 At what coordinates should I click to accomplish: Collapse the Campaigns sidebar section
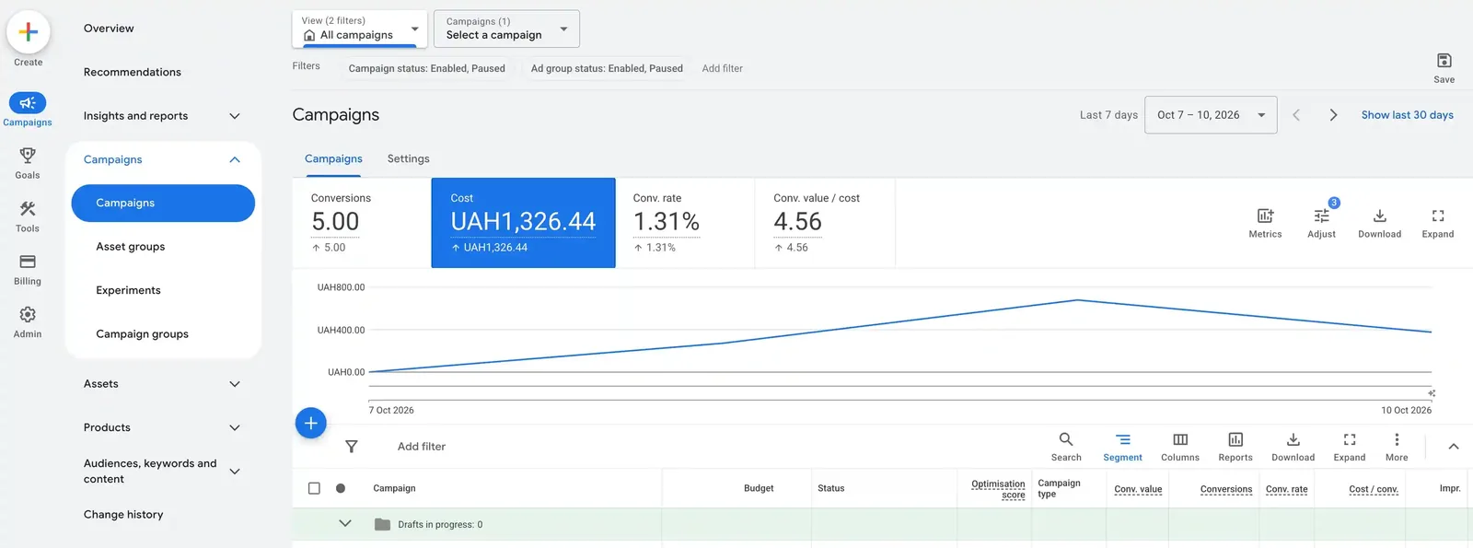(235, 159)
